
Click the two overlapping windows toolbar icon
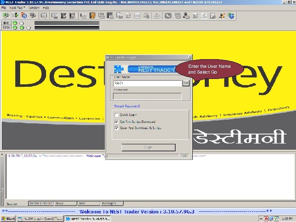point(101,16)
